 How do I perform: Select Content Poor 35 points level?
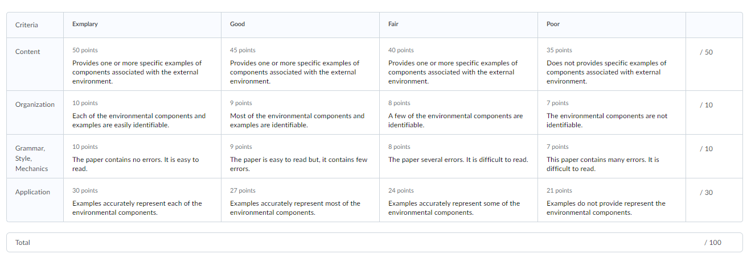click(612, 64)
